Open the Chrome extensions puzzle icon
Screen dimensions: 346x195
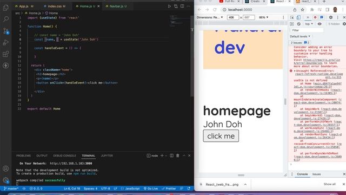point(312,10)
